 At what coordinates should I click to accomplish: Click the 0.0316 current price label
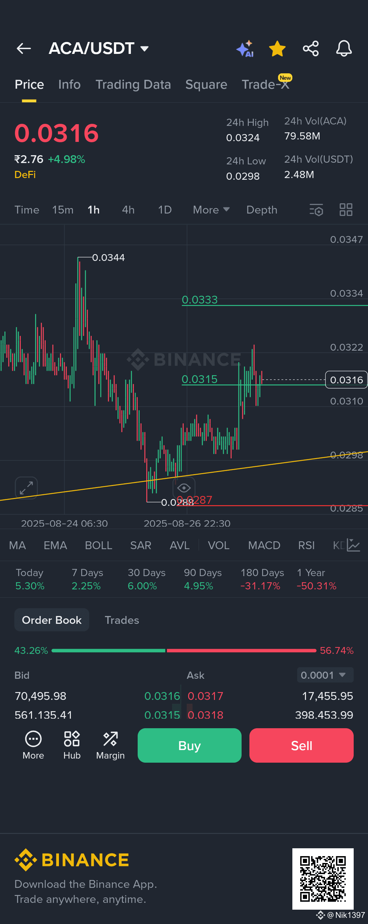[347, 380]
